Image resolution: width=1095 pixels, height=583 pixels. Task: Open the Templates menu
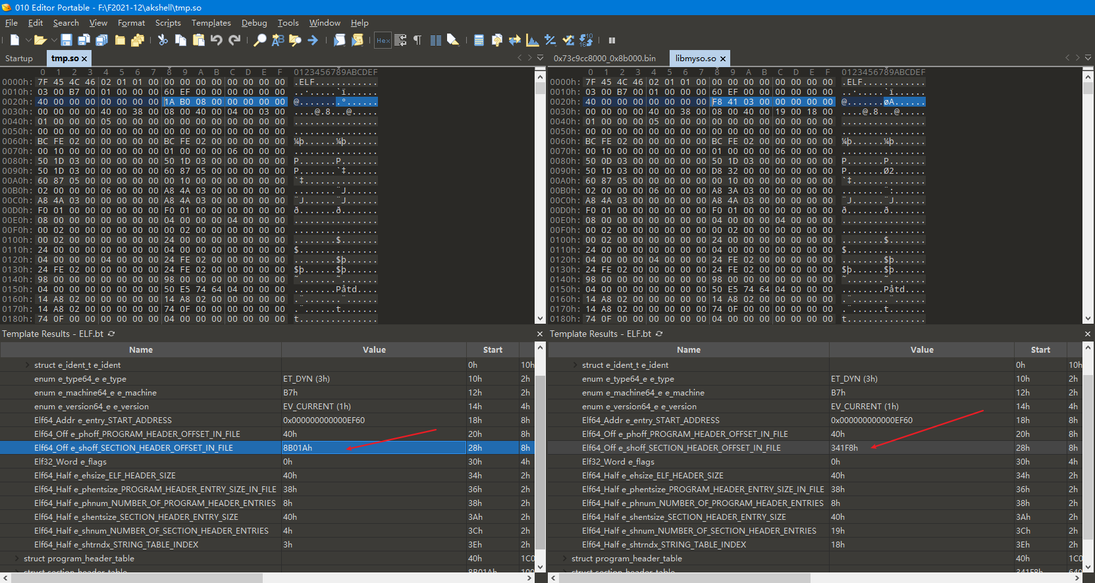(211, 23)
